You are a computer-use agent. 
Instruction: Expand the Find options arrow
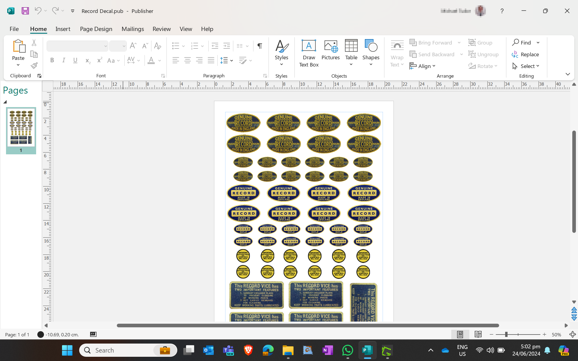coord(538,43)
